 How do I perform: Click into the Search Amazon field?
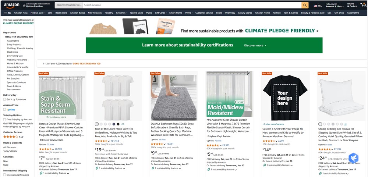coord(192,5)
